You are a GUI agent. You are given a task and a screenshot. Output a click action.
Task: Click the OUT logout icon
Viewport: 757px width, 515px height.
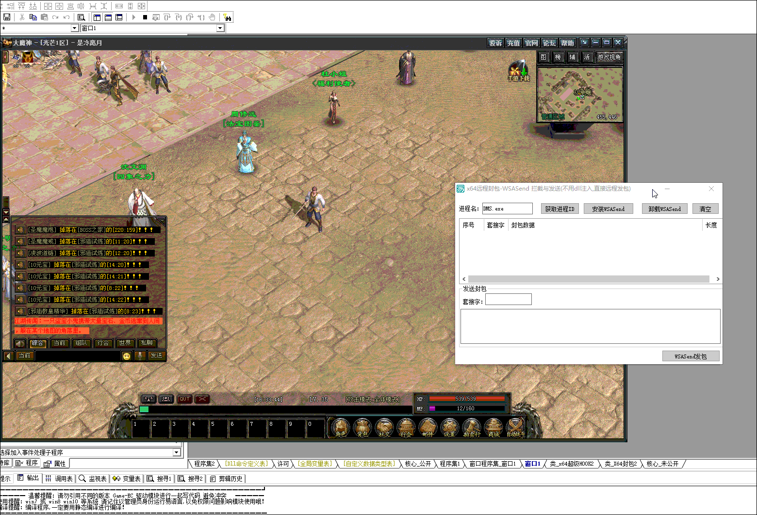[x=184, y=399]
